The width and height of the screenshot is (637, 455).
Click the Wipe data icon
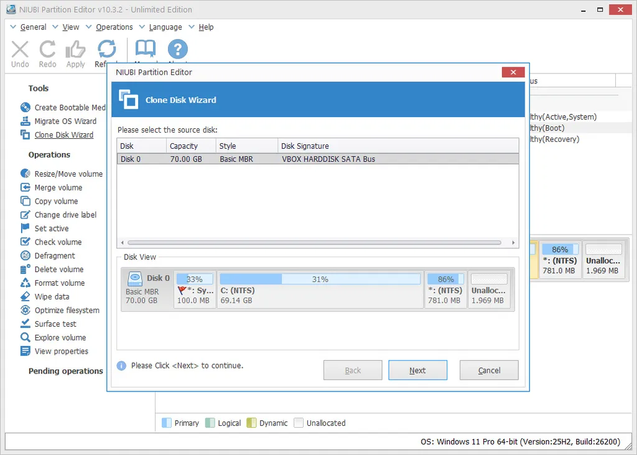tap(25, 296)
